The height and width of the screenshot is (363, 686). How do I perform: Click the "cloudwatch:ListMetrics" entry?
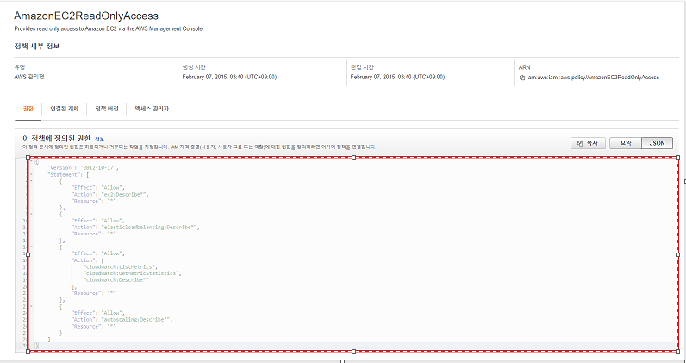tap(121, 266)
